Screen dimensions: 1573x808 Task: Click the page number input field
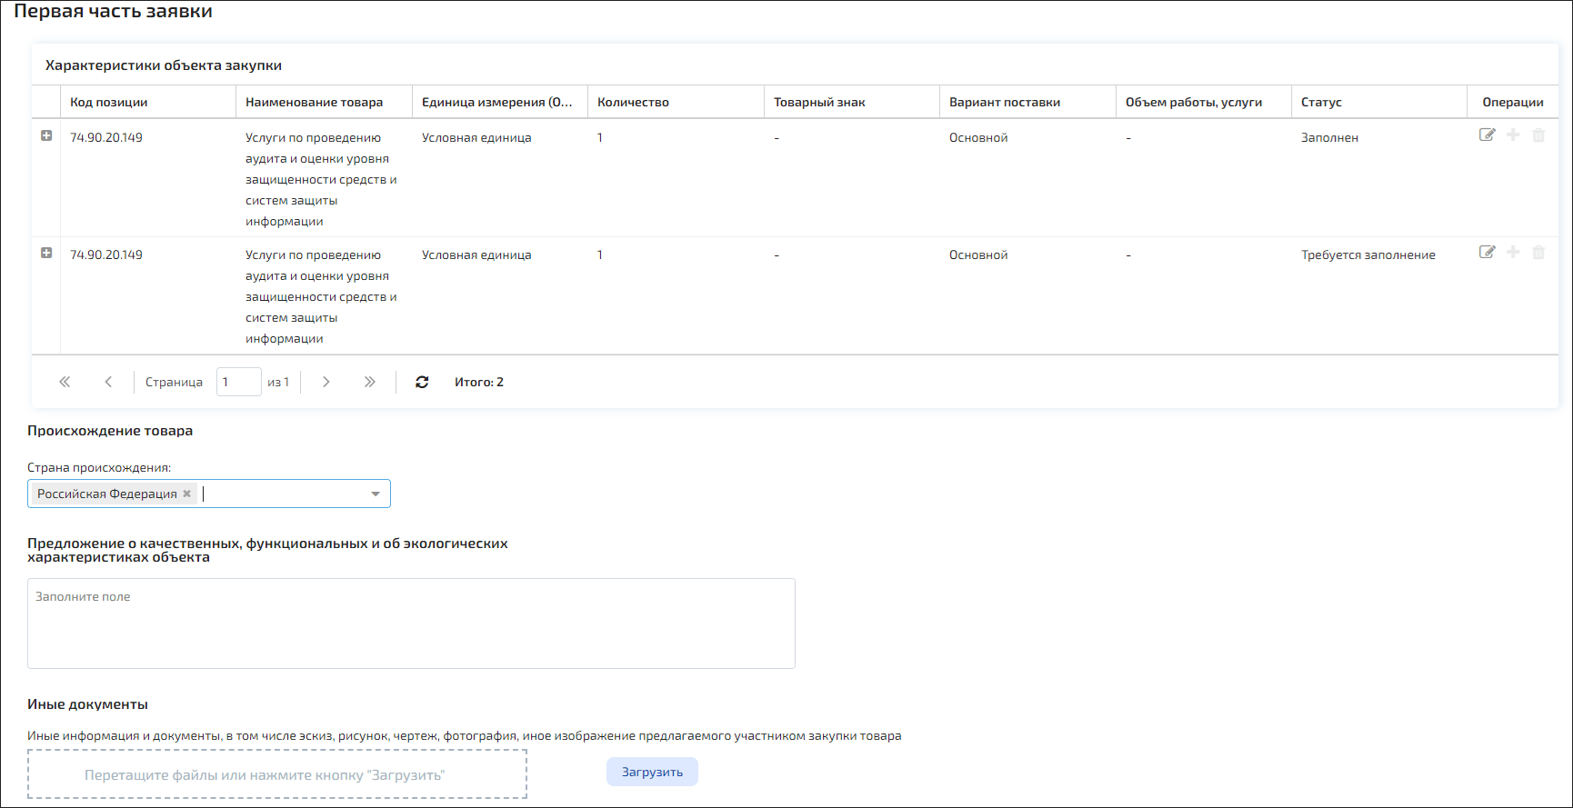point(239,382)
